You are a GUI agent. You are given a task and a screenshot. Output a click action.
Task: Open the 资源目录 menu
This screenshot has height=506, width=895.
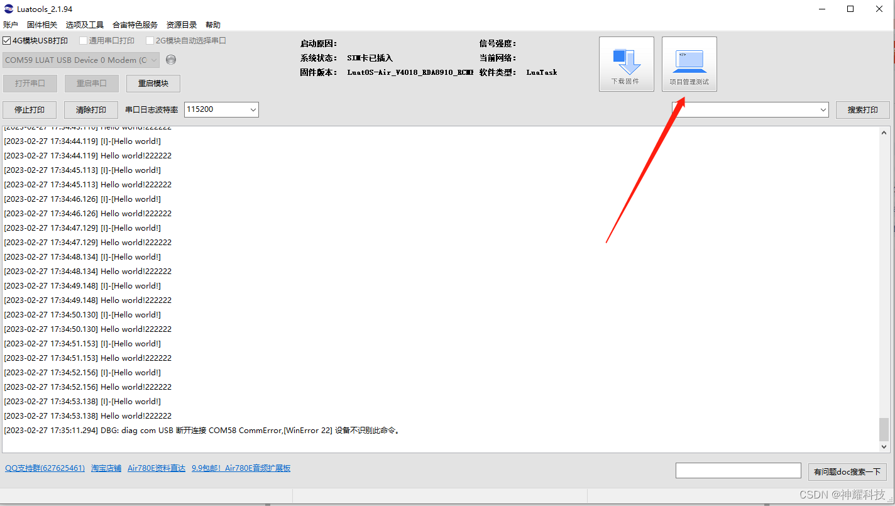182,25
